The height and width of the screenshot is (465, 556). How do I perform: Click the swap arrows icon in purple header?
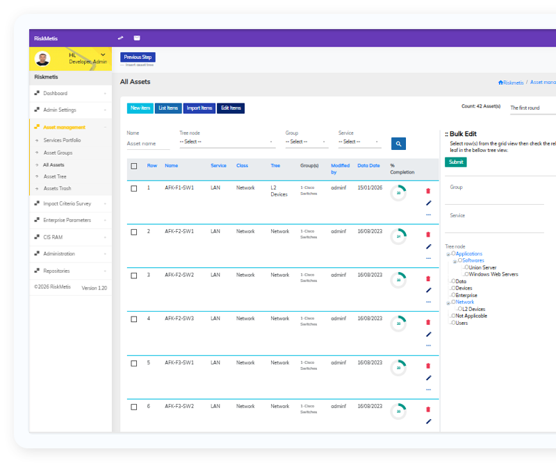tap(120, 38)
